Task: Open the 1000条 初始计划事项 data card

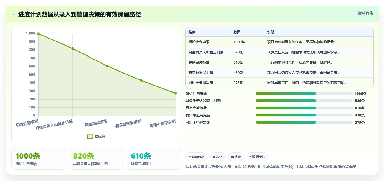Action: click(x=39, y=159)
